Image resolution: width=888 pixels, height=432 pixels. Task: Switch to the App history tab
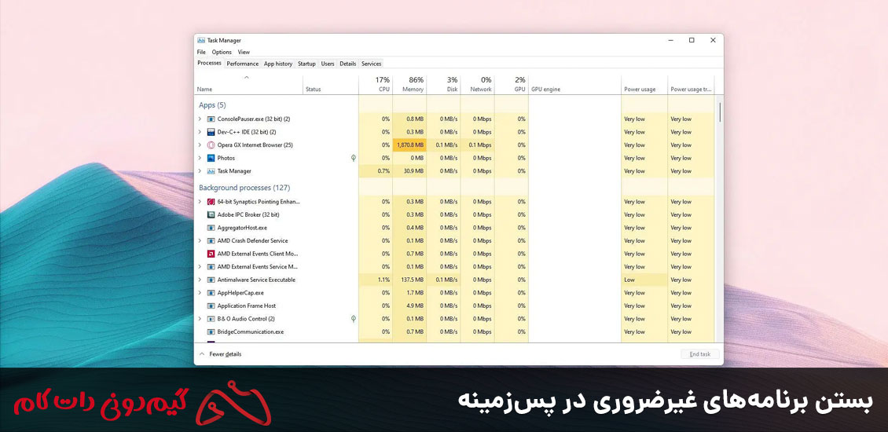(x=278, y=64)
